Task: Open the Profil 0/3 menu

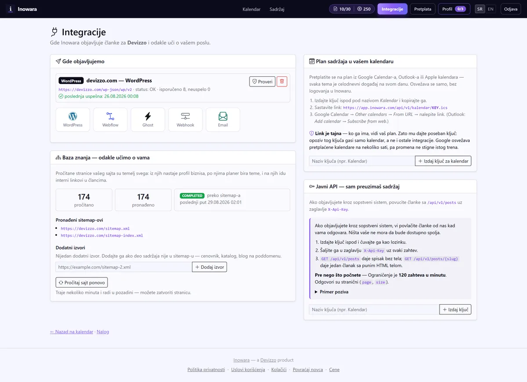Action: (454, 9)
